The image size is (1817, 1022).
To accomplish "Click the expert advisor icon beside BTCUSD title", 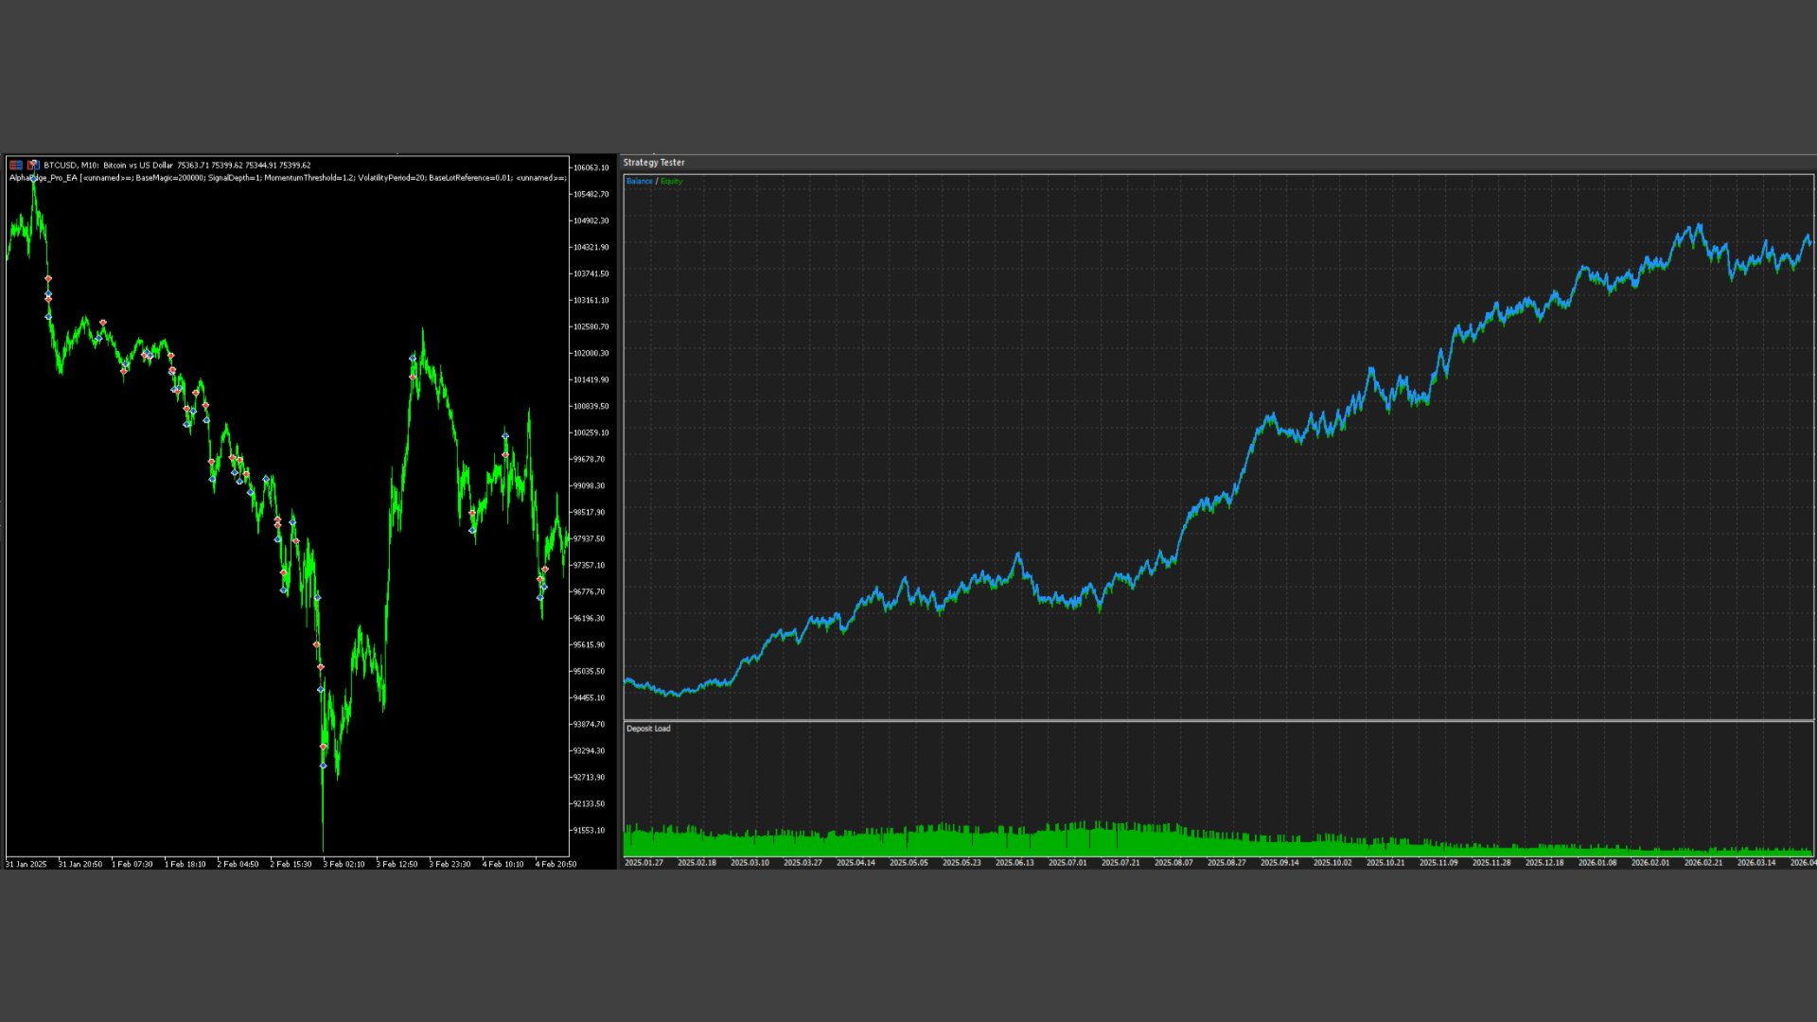I will pyautogui.click(x=33, y=165).
